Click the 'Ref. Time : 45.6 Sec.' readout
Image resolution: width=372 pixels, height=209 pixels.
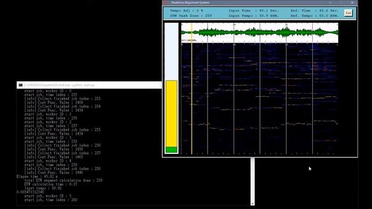click(314, 10)
